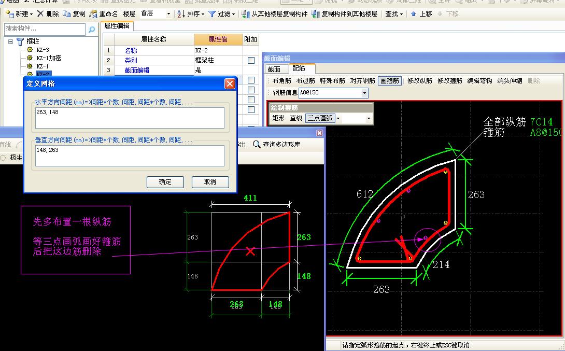
Task: Select the KZ-3 gear icon in tree
Action: coord(30,50)
